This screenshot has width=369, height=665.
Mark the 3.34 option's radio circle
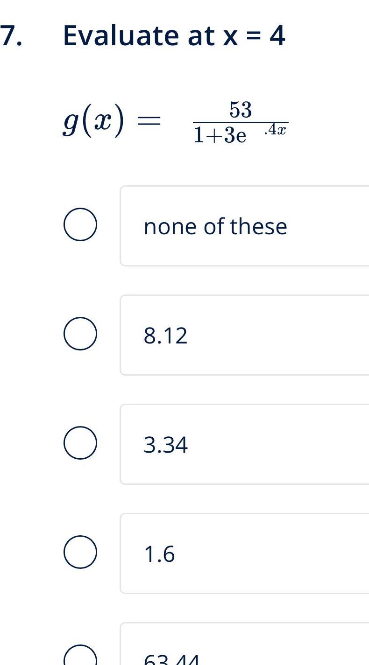click(81, 443)
